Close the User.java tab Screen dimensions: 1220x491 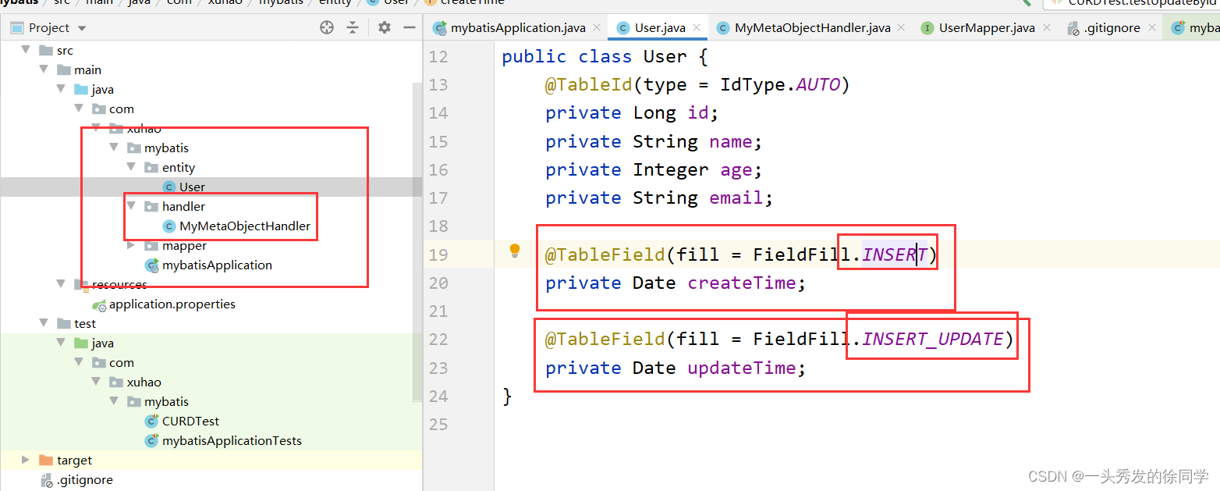[697, 27]
